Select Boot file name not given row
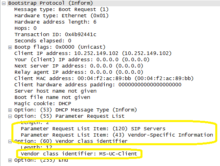This screenshot has width=220, height=166. (52, 97)
